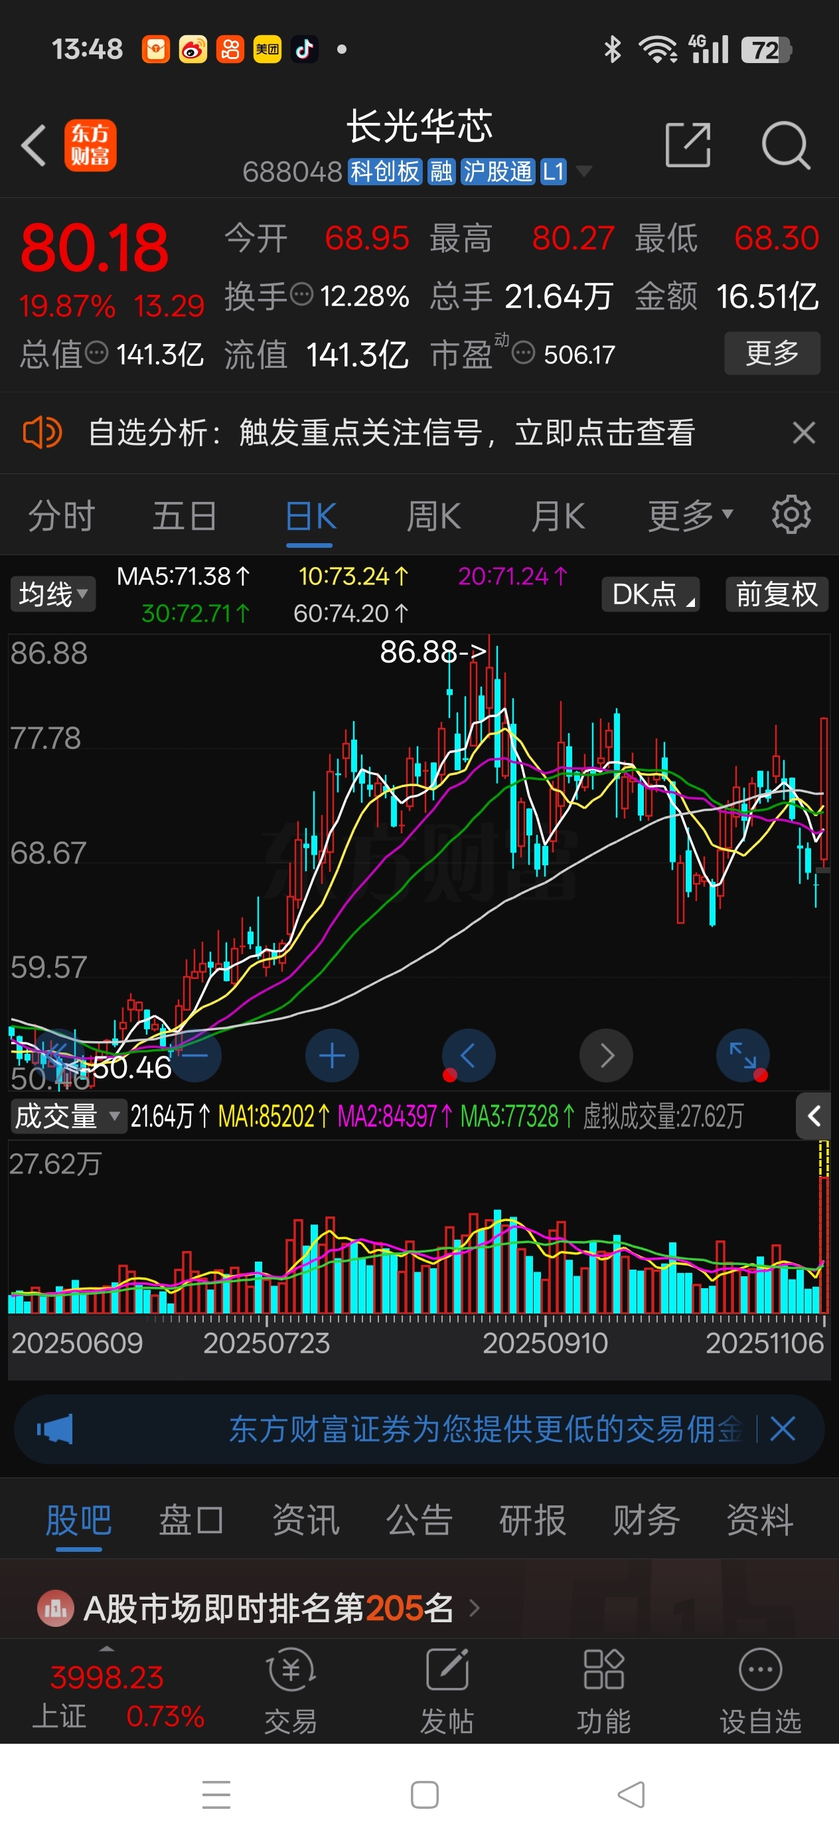Open the 更多 chart period dropdown
Viewport: 839px width, 1846px height.
click(690, 515)
